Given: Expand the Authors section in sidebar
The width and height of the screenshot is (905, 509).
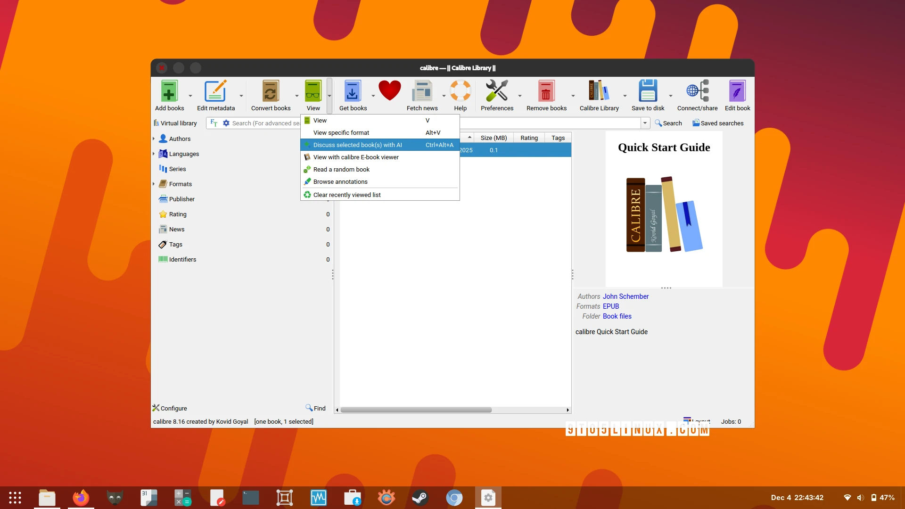Looking at the screenshot, I should (154, 138).
